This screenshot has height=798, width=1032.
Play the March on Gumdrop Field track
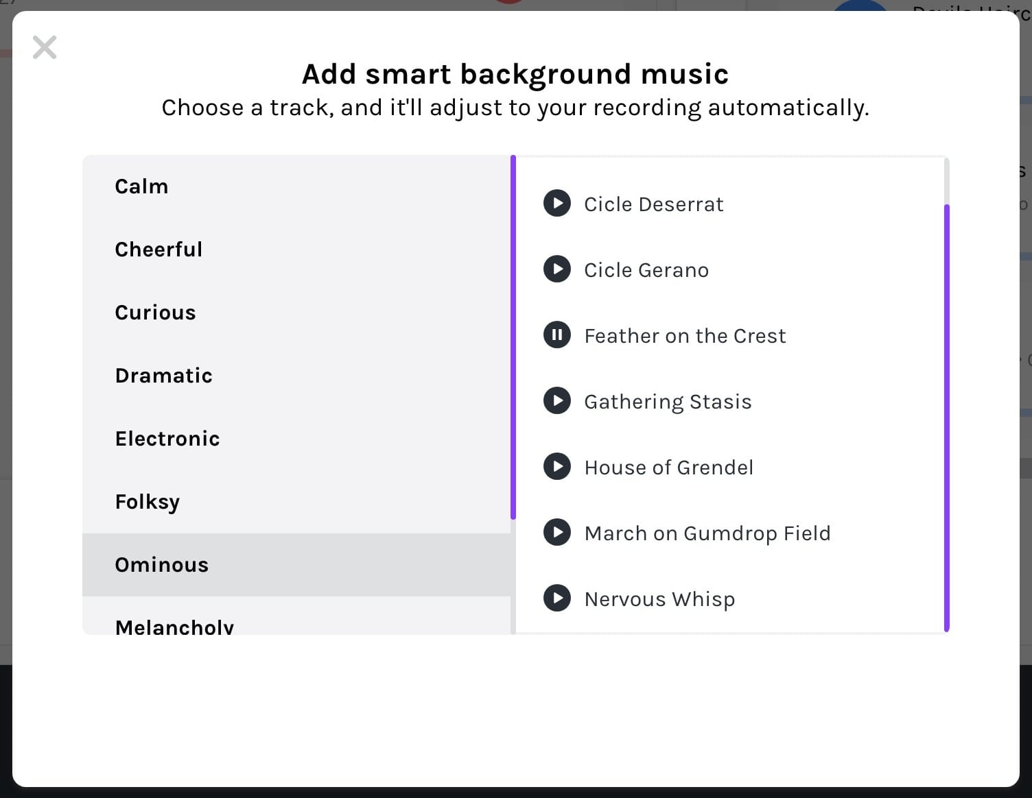(x=556, y=532)
